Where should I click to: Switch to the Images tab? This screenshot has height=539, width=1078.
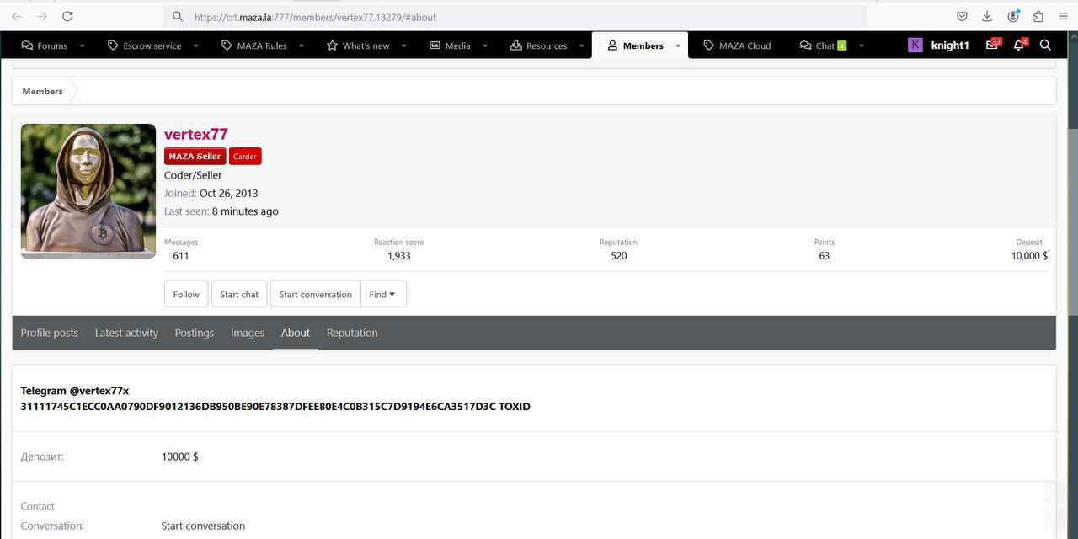tap(248, 333)
